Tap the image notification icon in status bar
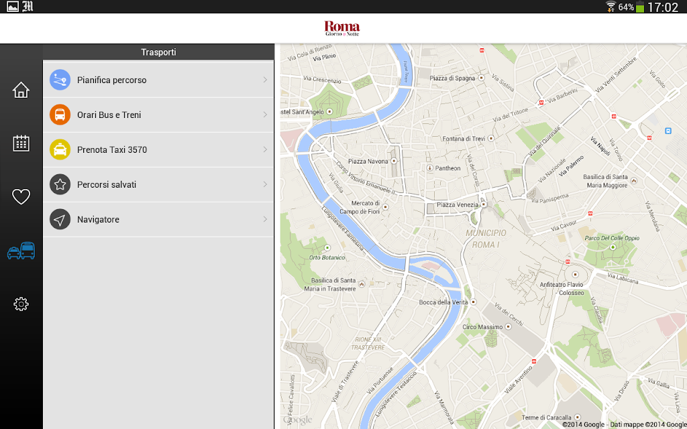Image resolution: width=687 pixels, height=429 pixels. pyautogui.click(x=13, y=7)
